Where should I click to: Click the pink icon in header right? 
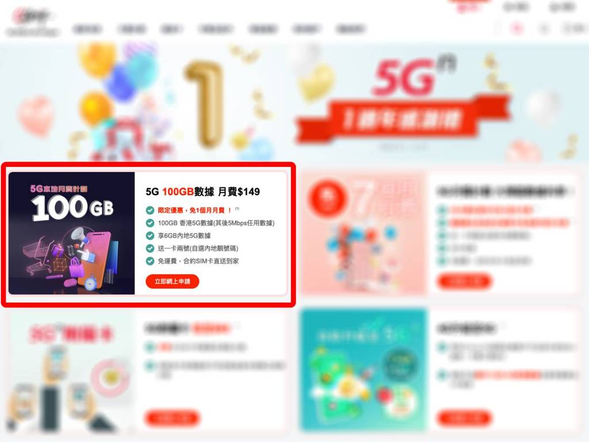pos(517,28)
